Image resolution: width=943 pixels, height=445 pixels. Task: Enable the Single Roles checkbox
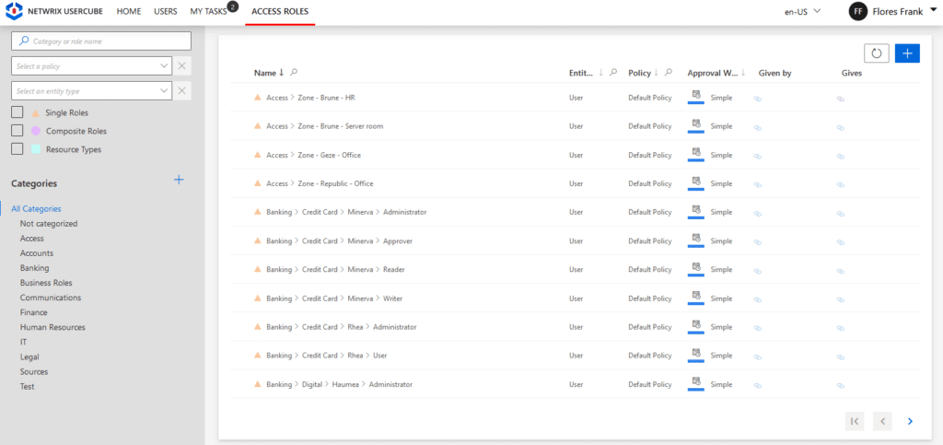point(17,112)
